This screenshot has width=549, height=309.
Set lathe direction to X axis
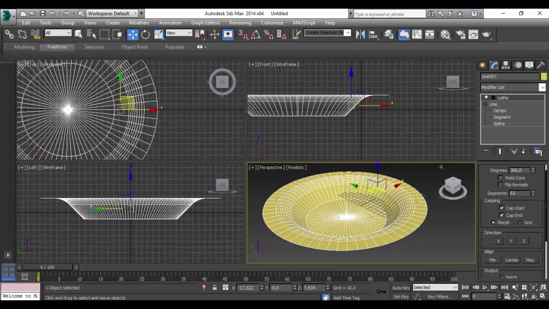(x=498, y=241)
